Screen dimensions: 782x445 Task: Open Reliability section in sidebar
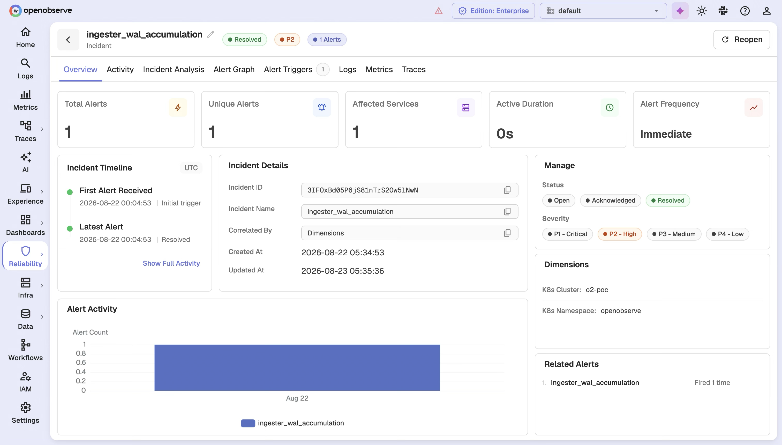click(25, 256)
